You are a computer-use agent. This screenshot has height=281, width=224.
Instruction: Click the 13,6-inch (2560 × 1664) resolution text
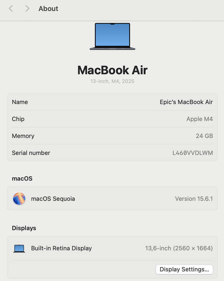click(179, 248)
